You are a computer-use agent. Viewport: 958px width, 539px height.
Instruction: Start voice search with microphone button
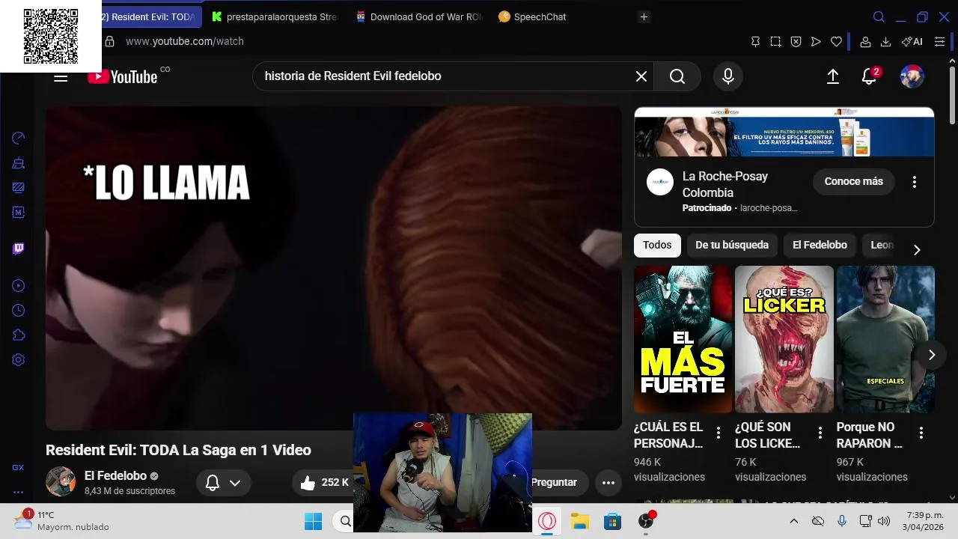pos(728,76)
